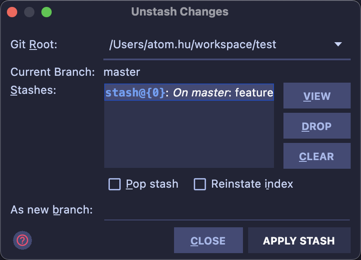
Task: Click the gray minimize window button
Action: [x=29, y=12]
